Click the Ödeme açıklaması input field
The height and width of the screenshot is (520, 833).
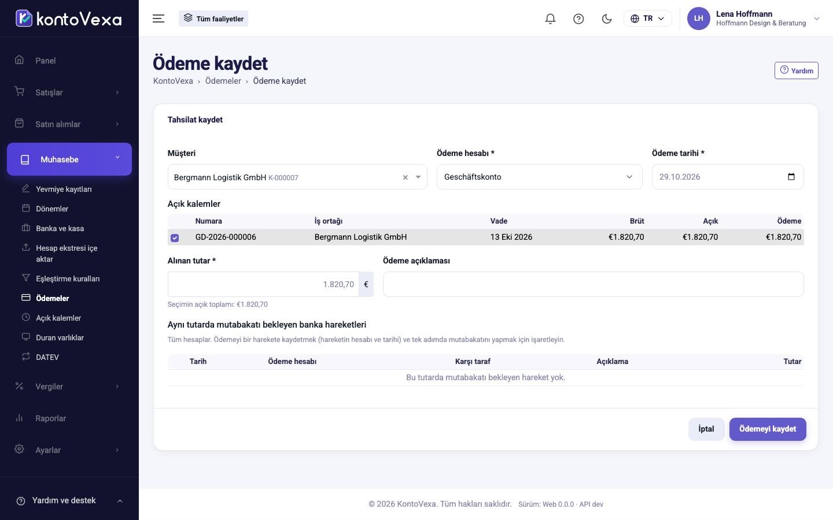593,284
